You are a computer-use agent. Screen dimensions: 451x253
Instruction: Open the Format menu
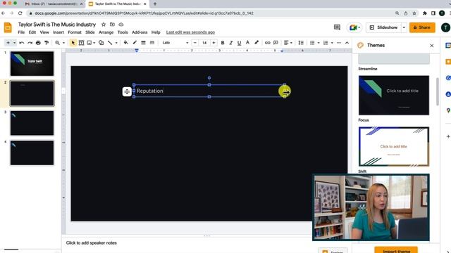75,32
